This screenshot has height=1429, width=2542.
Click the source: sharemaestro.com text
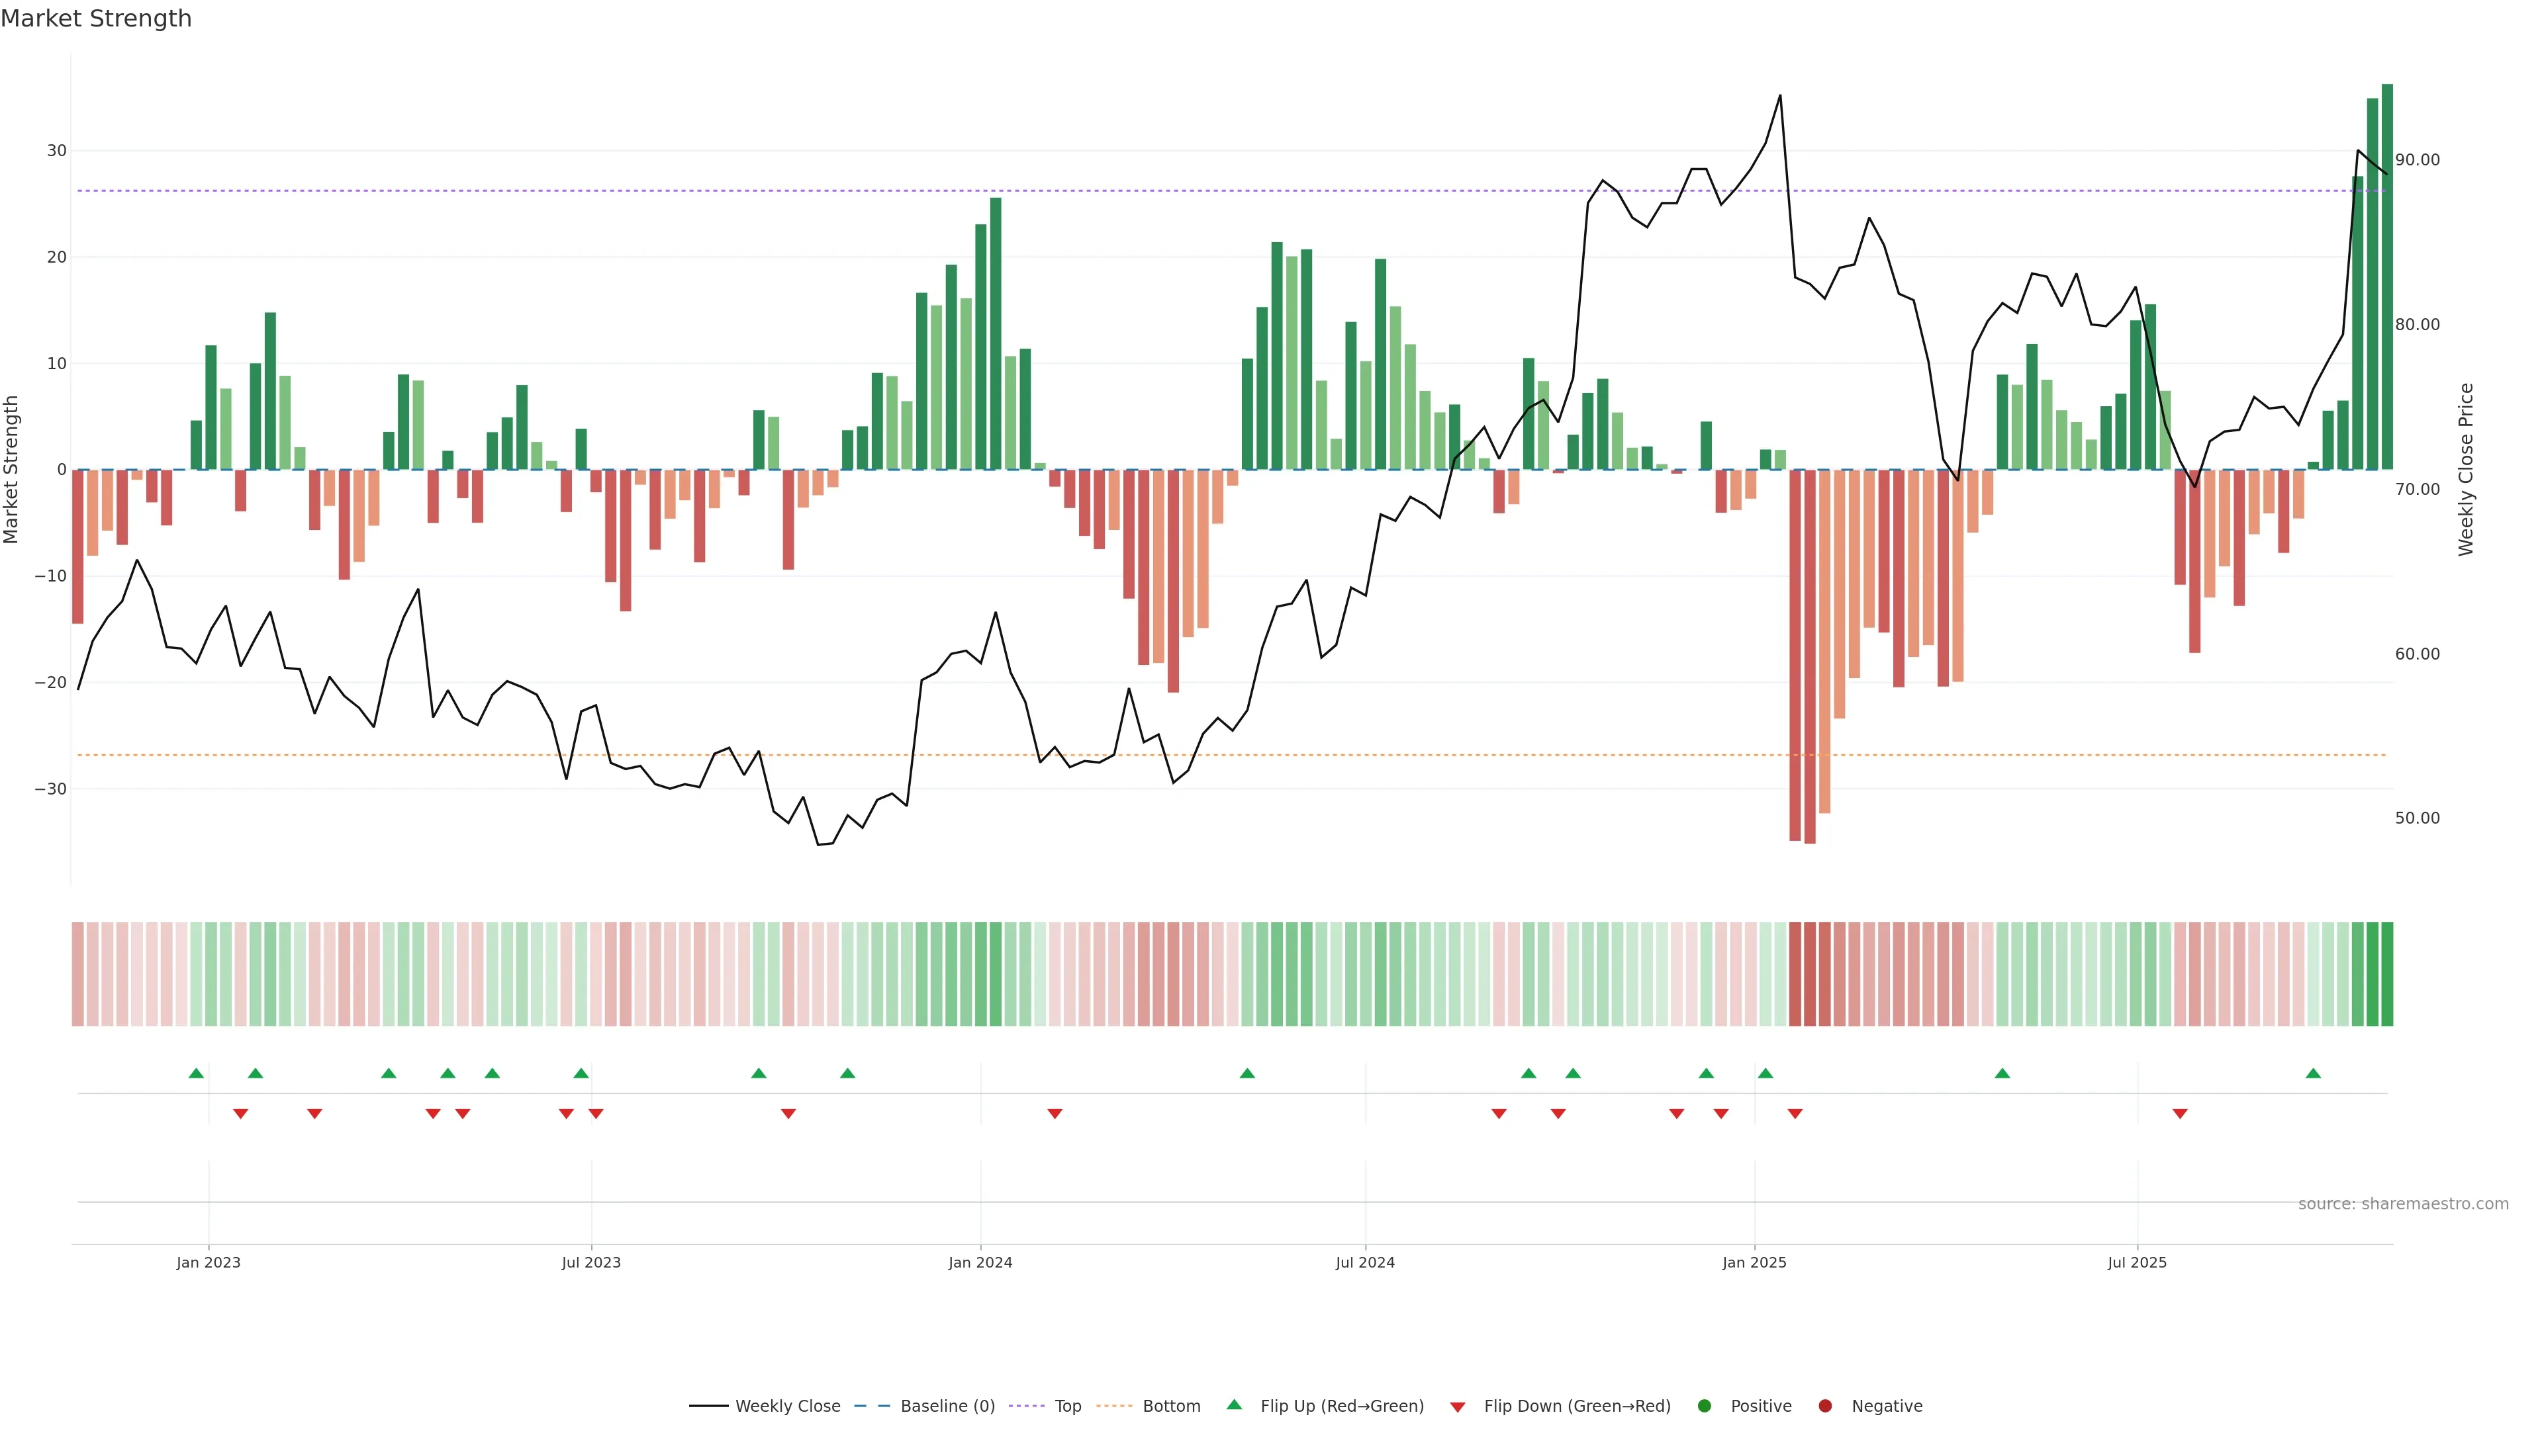point(2403,1203)
